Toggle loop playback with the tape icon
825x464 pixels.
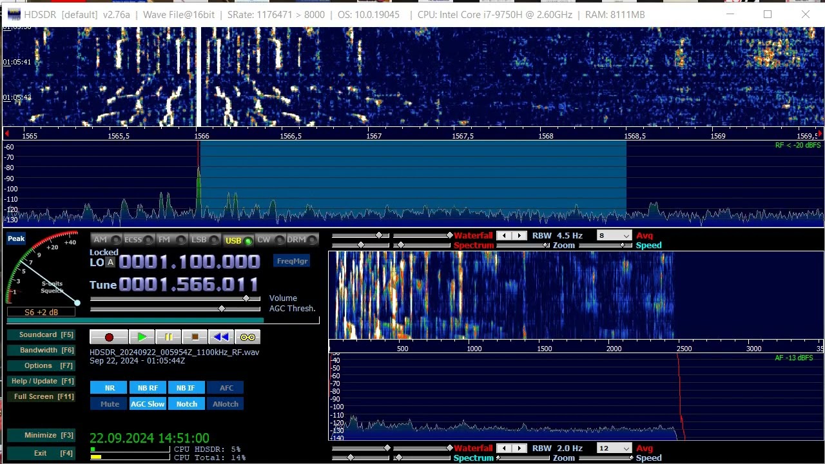[x=247, y=337]
